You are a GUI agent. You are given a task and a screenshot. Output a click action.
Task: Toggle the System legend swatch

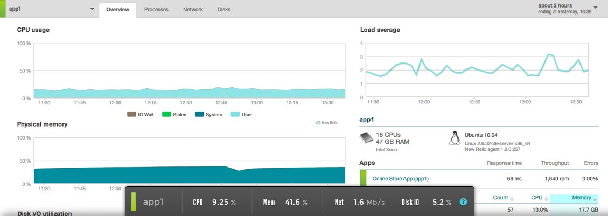tap(199, 114)
